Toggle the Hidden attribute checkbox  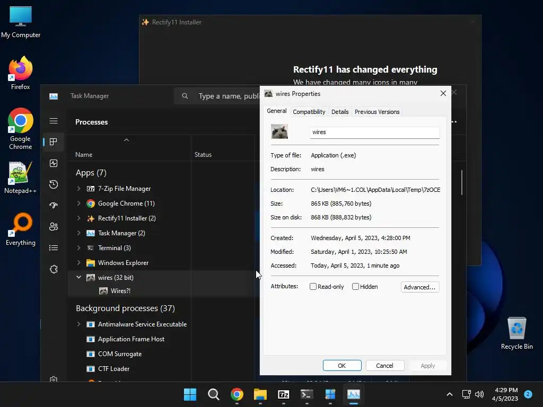coord(355,287)
